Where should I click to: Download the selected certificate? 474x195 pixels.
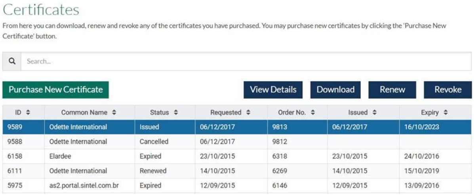[335, 90]
